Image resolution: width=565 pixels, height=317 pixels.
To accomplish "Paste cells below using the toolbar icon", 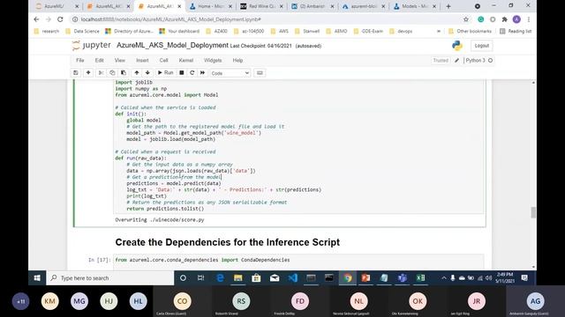I will (124, 73).
